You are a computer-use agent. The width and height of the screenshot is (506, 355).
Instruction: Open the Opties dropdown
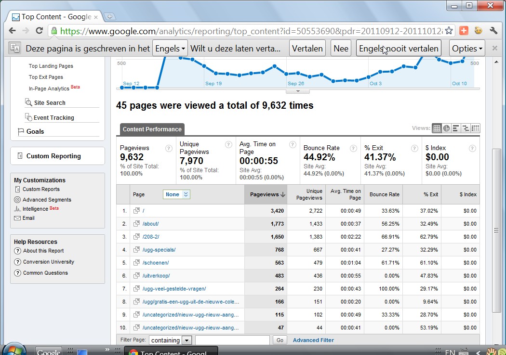[x=467, y=48]
